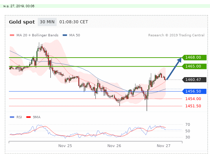
Task: Click the Nov 25 date axis label
Action: [x=65, y=146]
